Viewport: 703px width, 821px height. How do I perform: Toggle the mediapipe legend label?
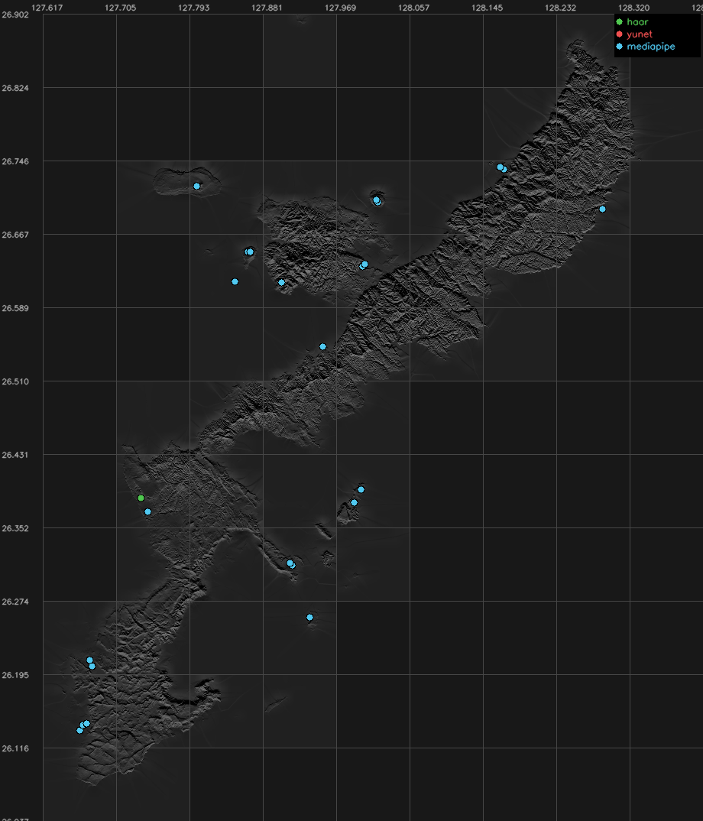pyautogui.click(x=650, y=47)
